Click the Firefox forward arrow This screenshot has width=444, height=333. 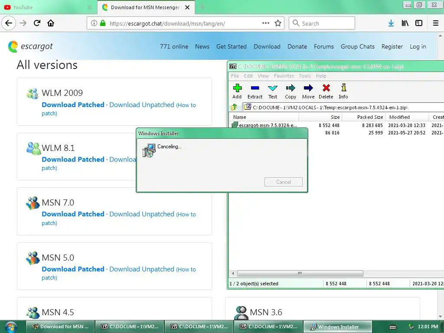tap(23, 23)
